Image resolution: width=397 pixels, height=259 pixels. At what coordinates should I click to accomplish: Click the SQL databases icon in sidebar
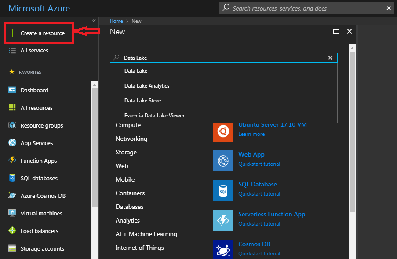[x=12, y=178]
